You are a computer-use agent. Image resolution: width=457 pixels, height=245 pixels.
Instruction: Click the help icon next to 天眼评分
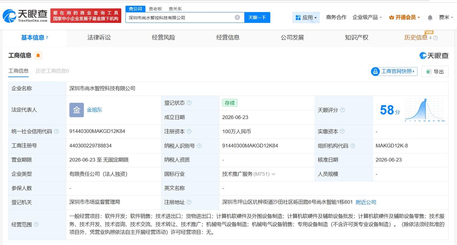coord(342,110)
